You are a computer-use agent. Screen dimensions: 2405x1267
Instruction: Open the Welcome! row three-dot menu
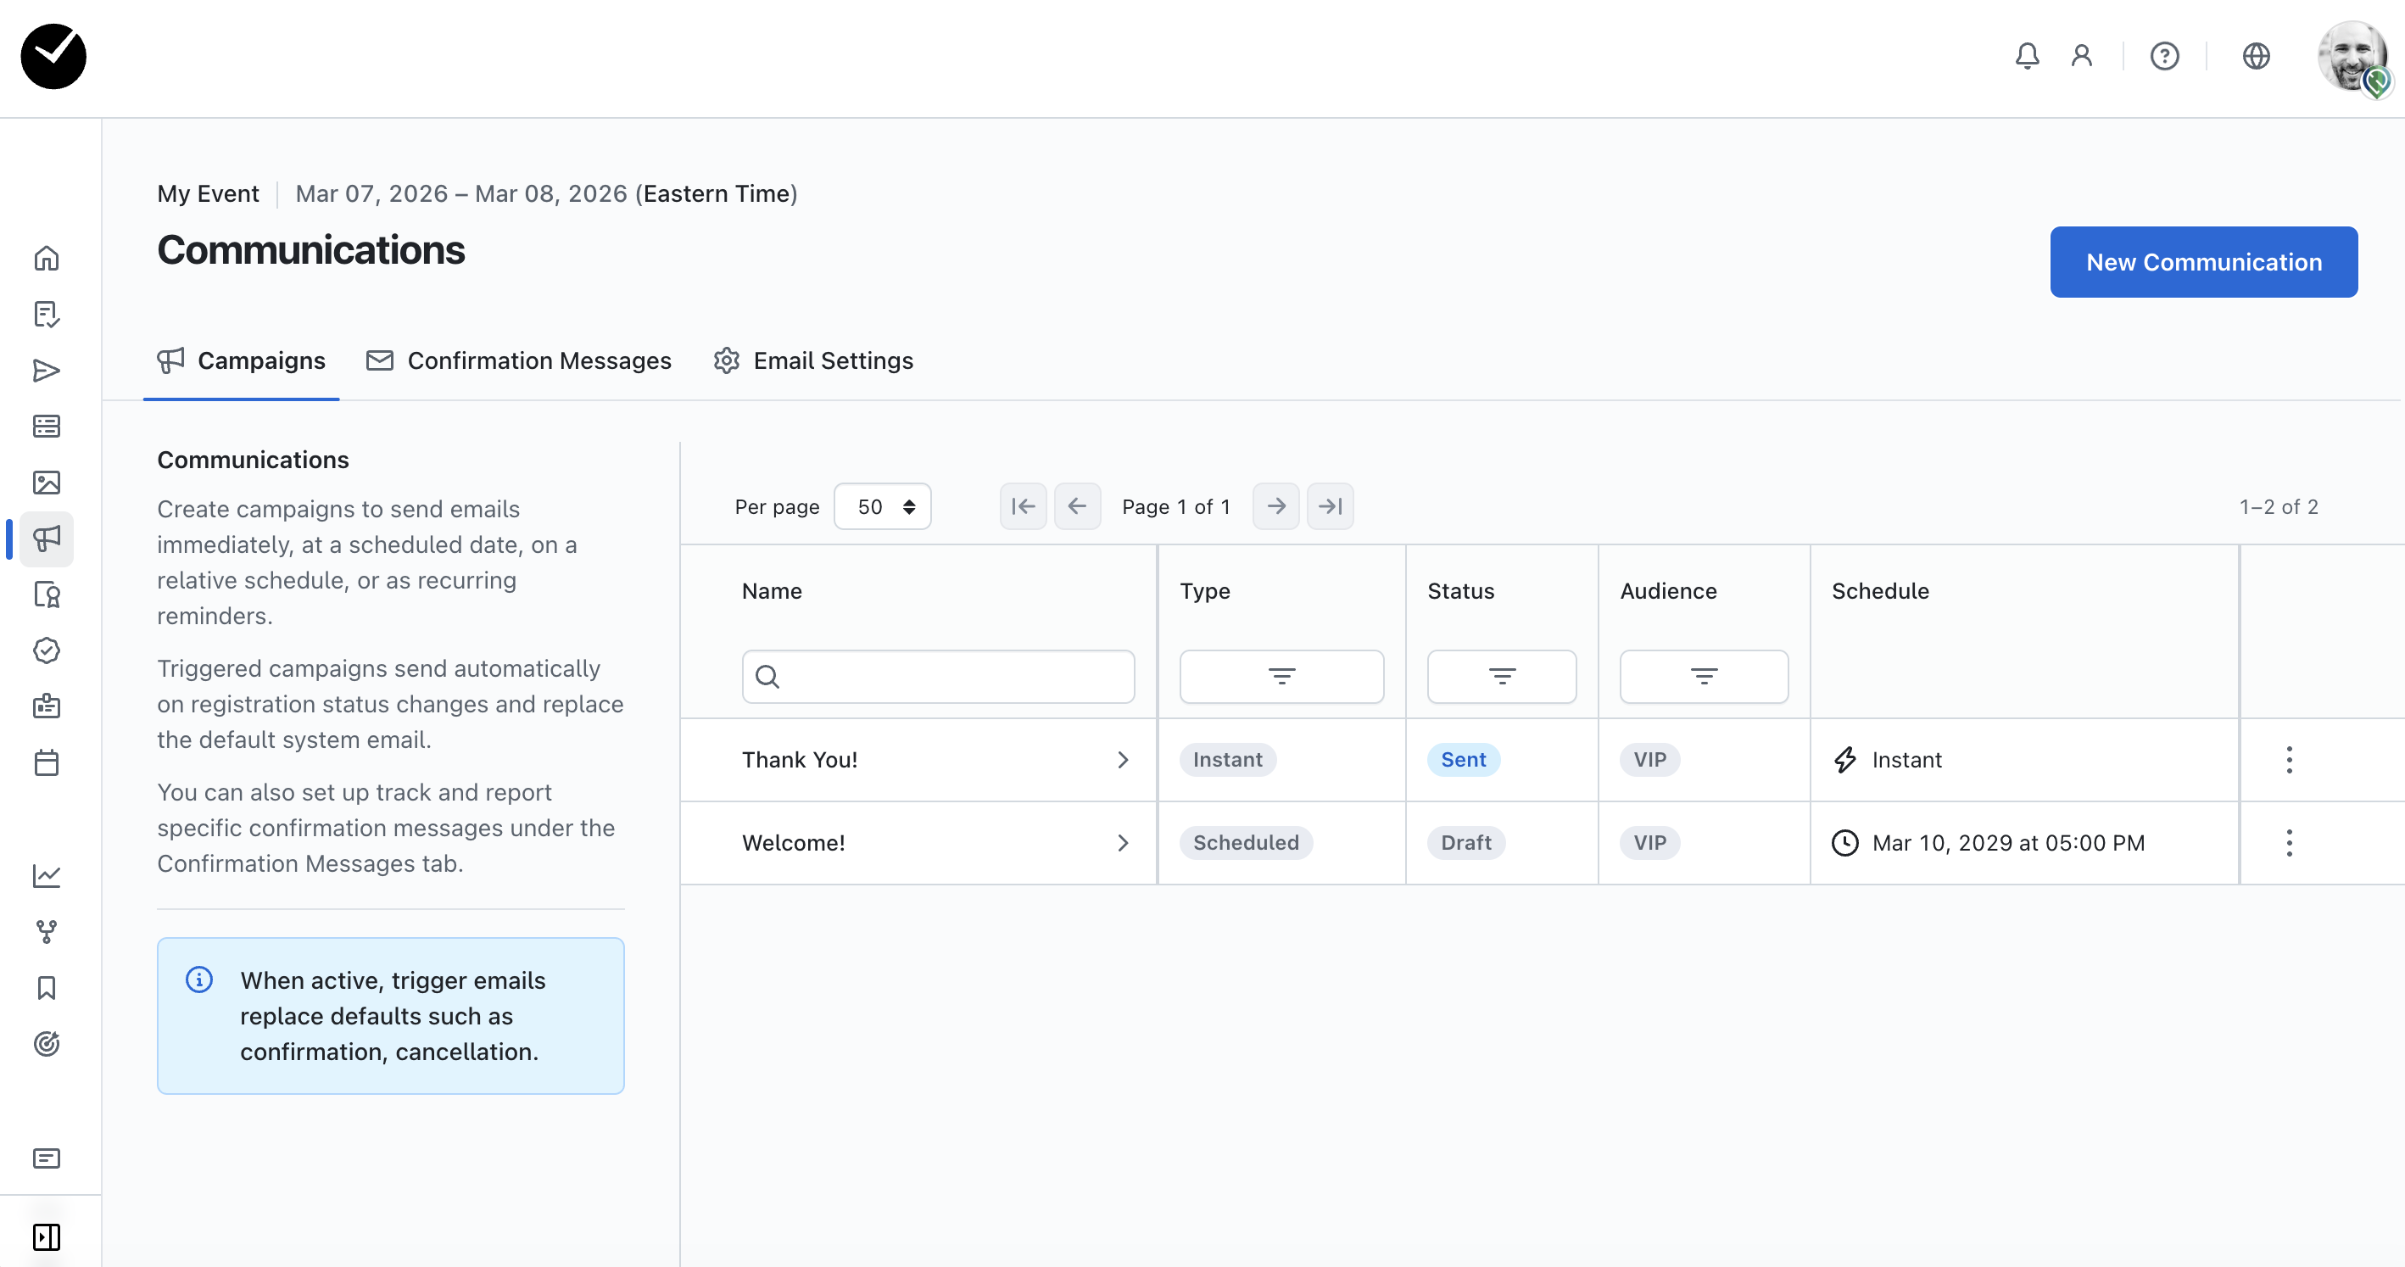(2288, 843)
